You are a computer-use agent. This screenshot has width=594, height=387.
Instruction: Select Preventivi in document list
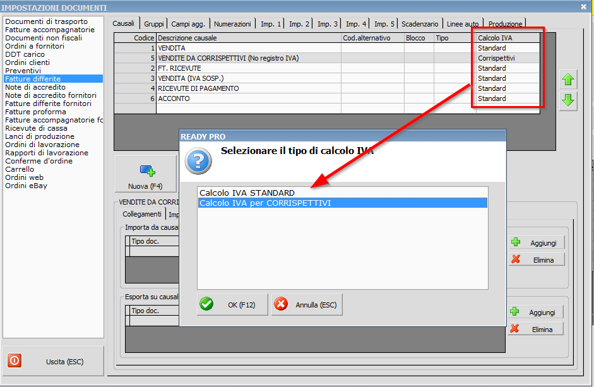23,71
